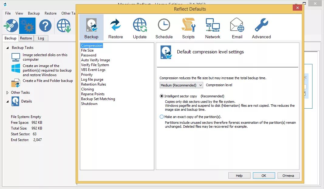Open the File menu
Screen dimensions: 324x189
(8, 13)
